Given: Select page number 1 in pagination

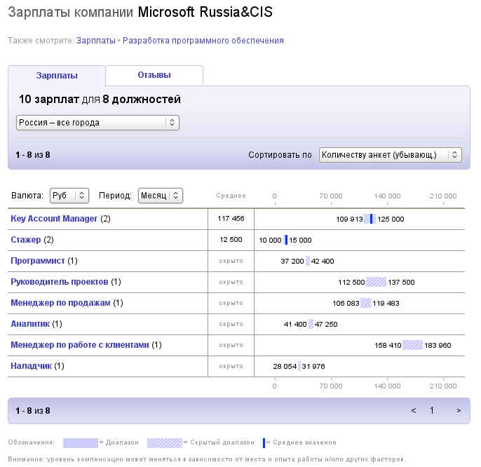Looking at the screenshot, I should (x=432, y=410).
